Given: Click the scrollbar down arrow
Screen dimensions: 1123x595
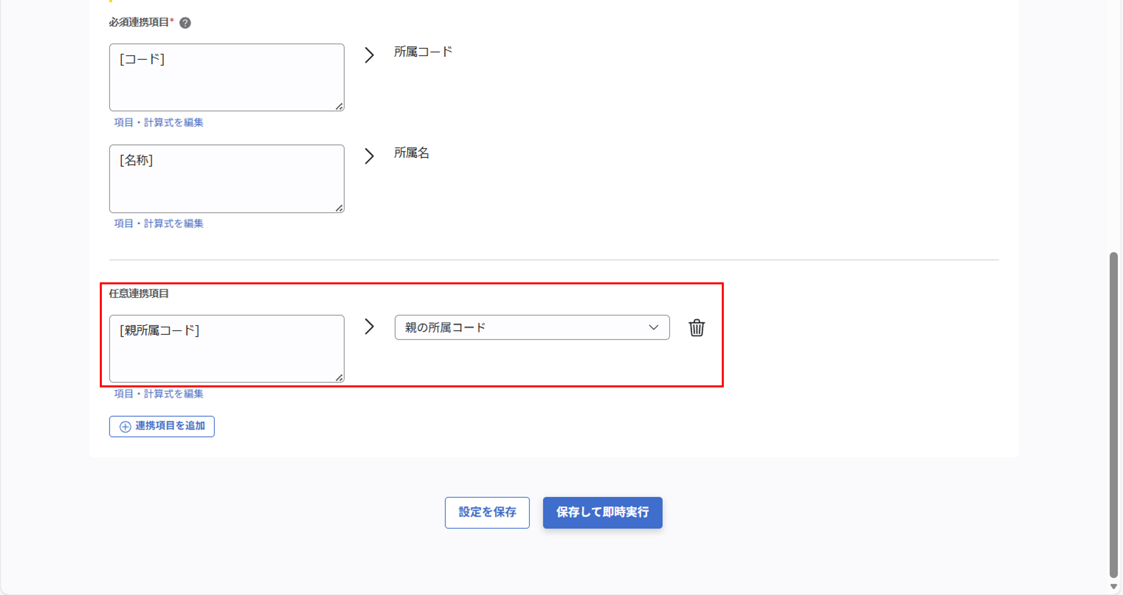Looking at the screenshot, I should point(1113,587).
